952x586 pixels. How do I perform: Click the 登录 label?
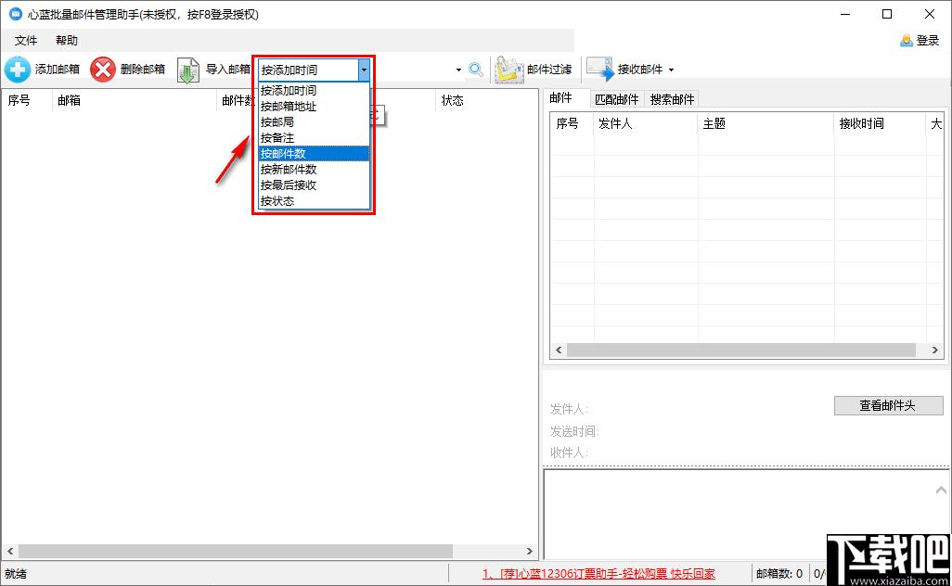point(928,41)
